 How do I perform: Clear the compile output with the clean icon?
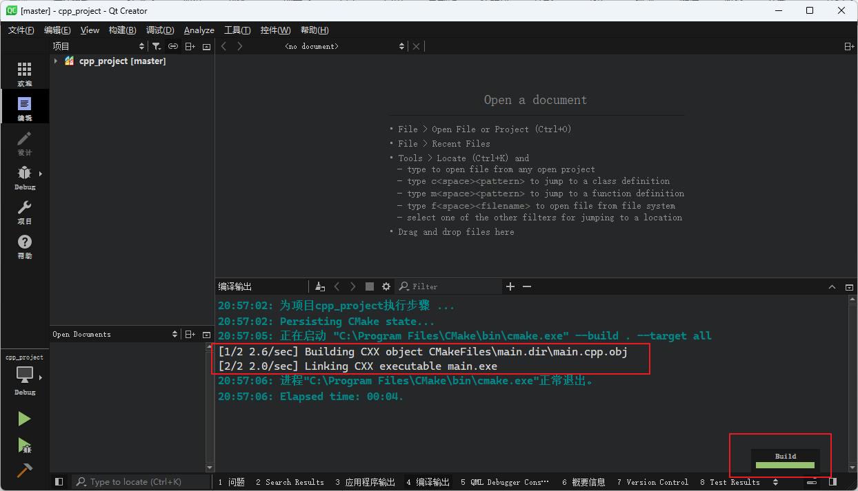pyautogui.click(x=319, y=286)
